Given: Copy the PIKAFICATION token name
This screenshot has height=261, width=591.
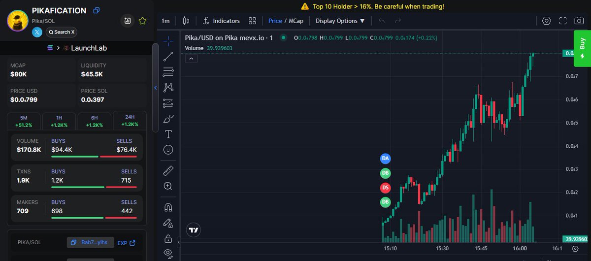Looking at the screenshot, I should pyautogui.click(x=97, y=10).
